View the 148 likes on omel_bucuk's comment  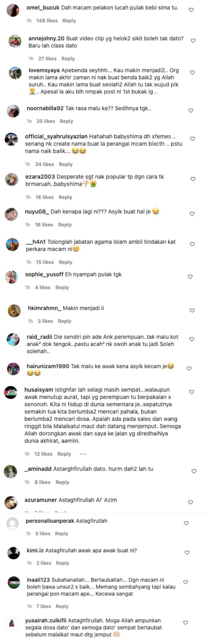(x=47, y=21)
